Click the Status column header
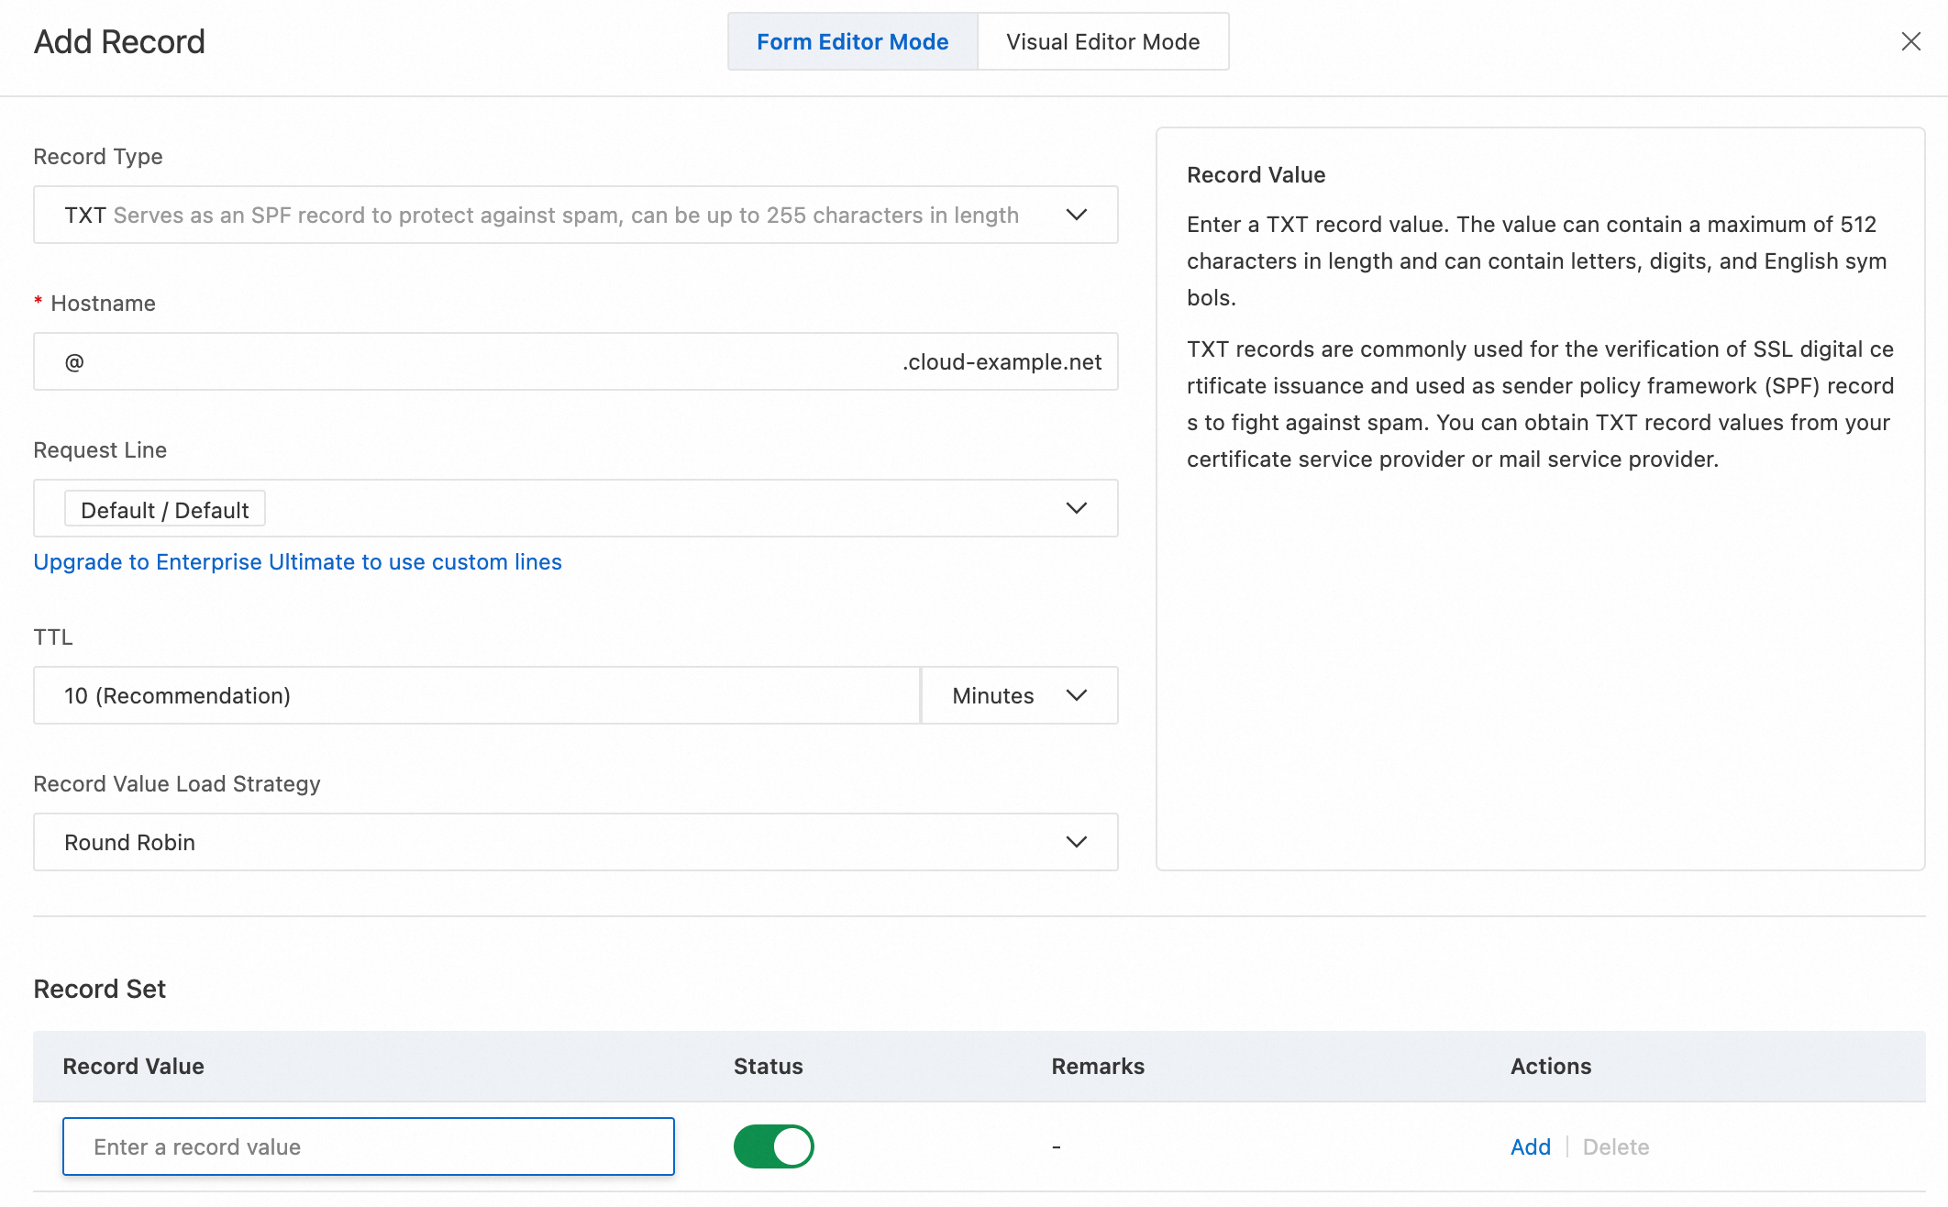Viewport: 1948px width, 1207px height. 768,1066
